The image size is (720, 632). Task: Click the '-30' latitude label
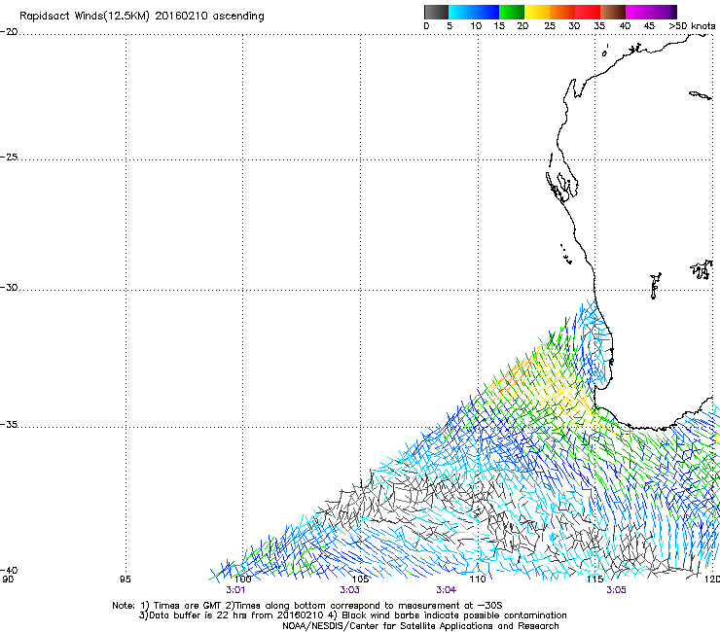(x=9, y=288)
